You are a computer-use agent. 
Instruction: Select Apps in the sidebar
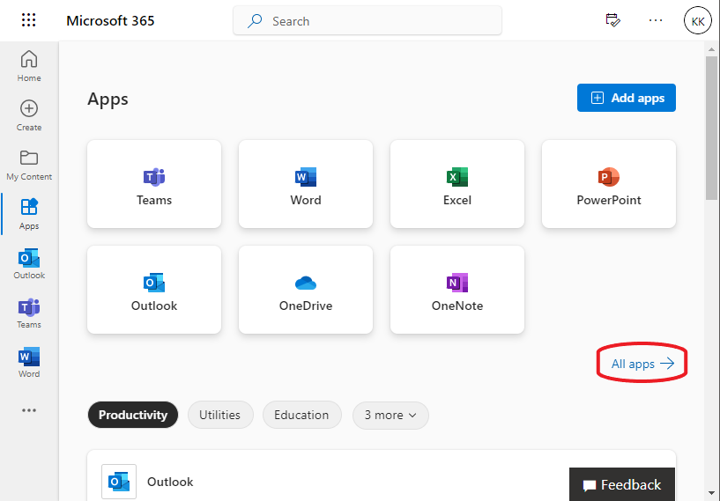click(x=29, y=214)
